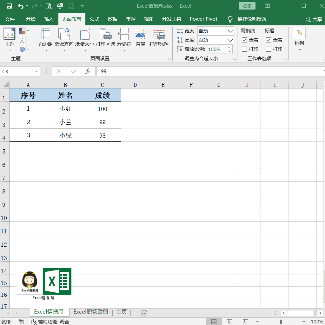Toggle Gridlines Print (打印) checkbox
325x325 pixels.
[244, 49]
